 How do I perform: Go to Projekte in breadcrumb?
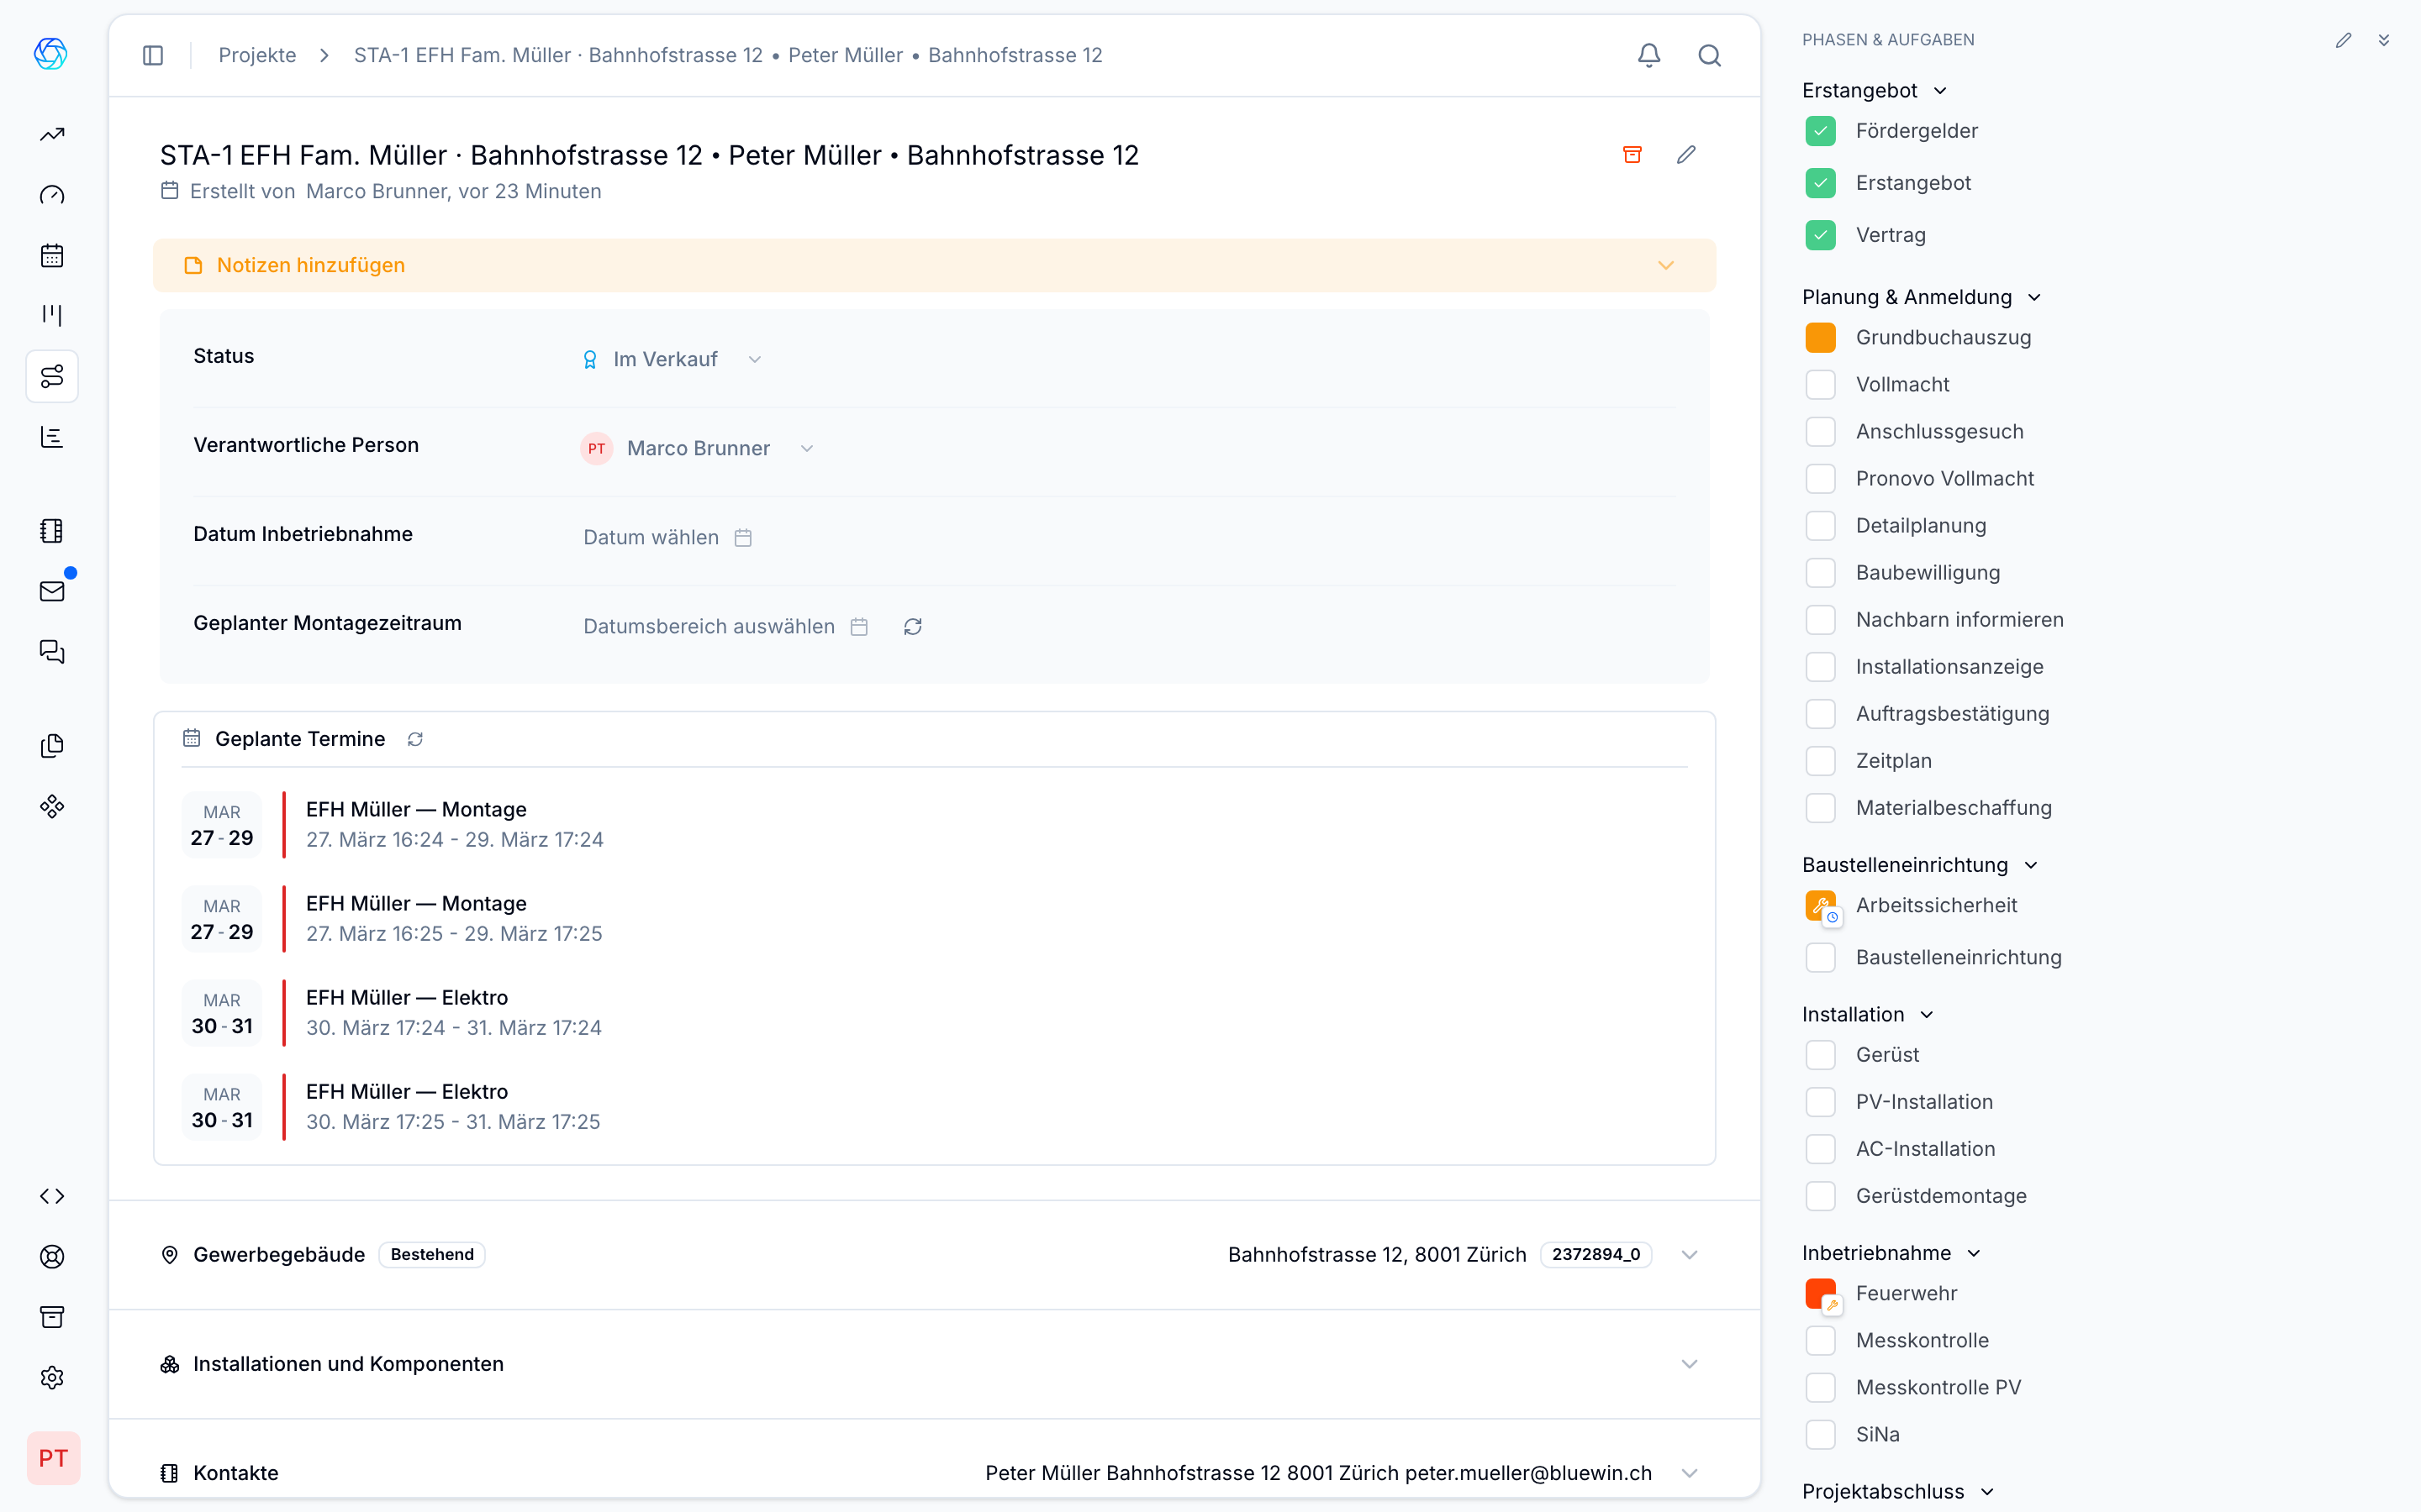point(257,55)
